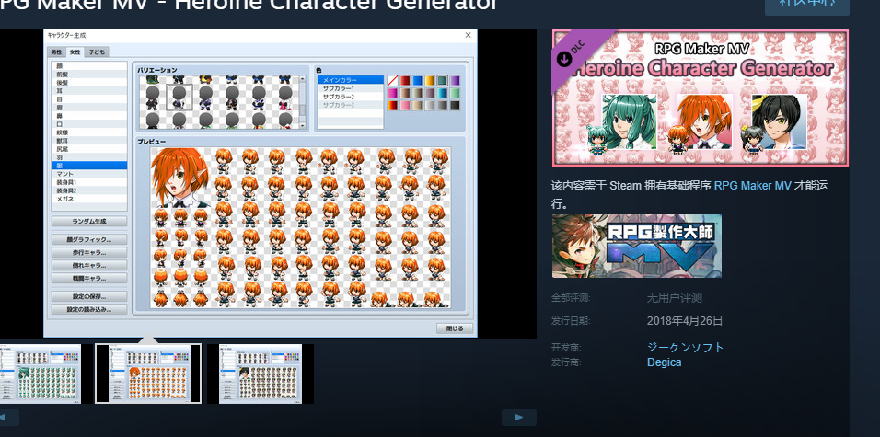The image size is (880, 437).
Task: Switch to the 子ども tab
Action: 97,52
